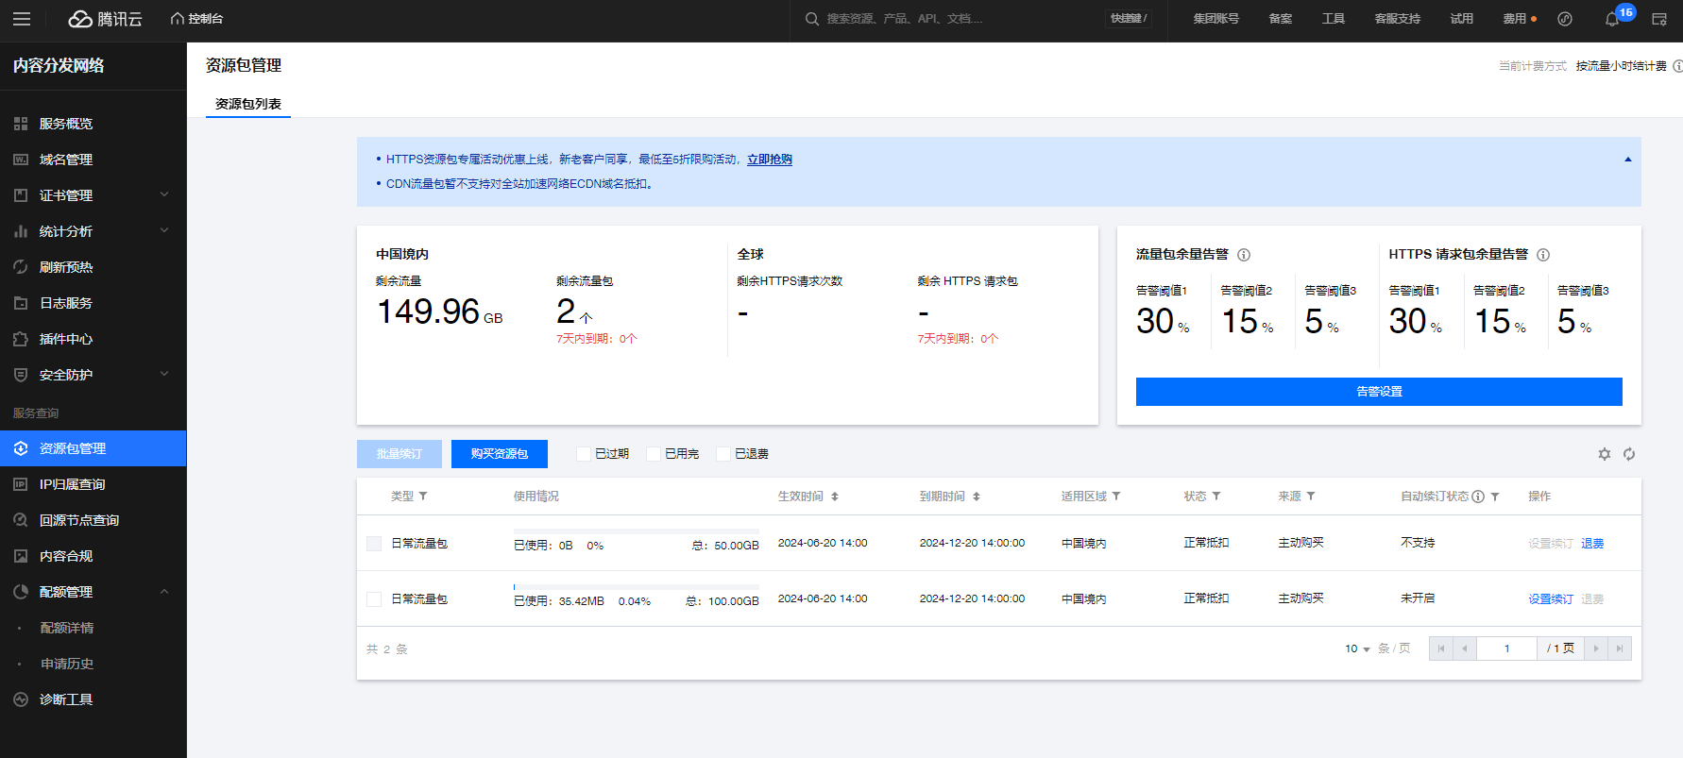Click the page number input field
This screenshot has height=758, width=1683.
(1506, 649)
